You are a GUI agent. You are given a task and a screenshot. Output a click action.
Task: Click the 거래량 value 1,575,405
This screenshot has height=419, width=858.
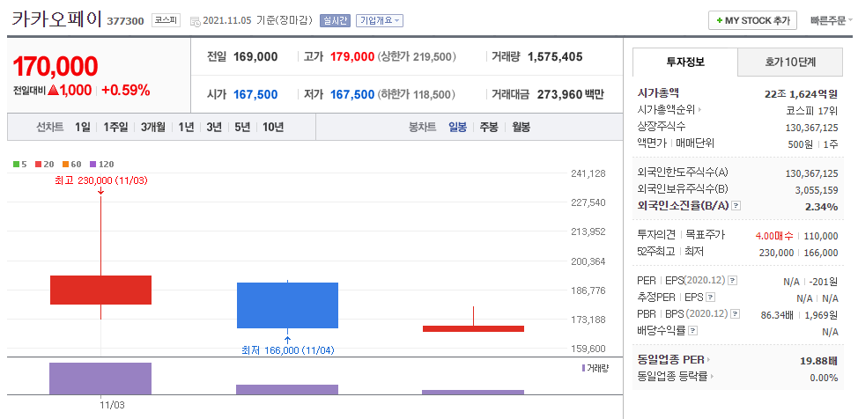point(555,56)
